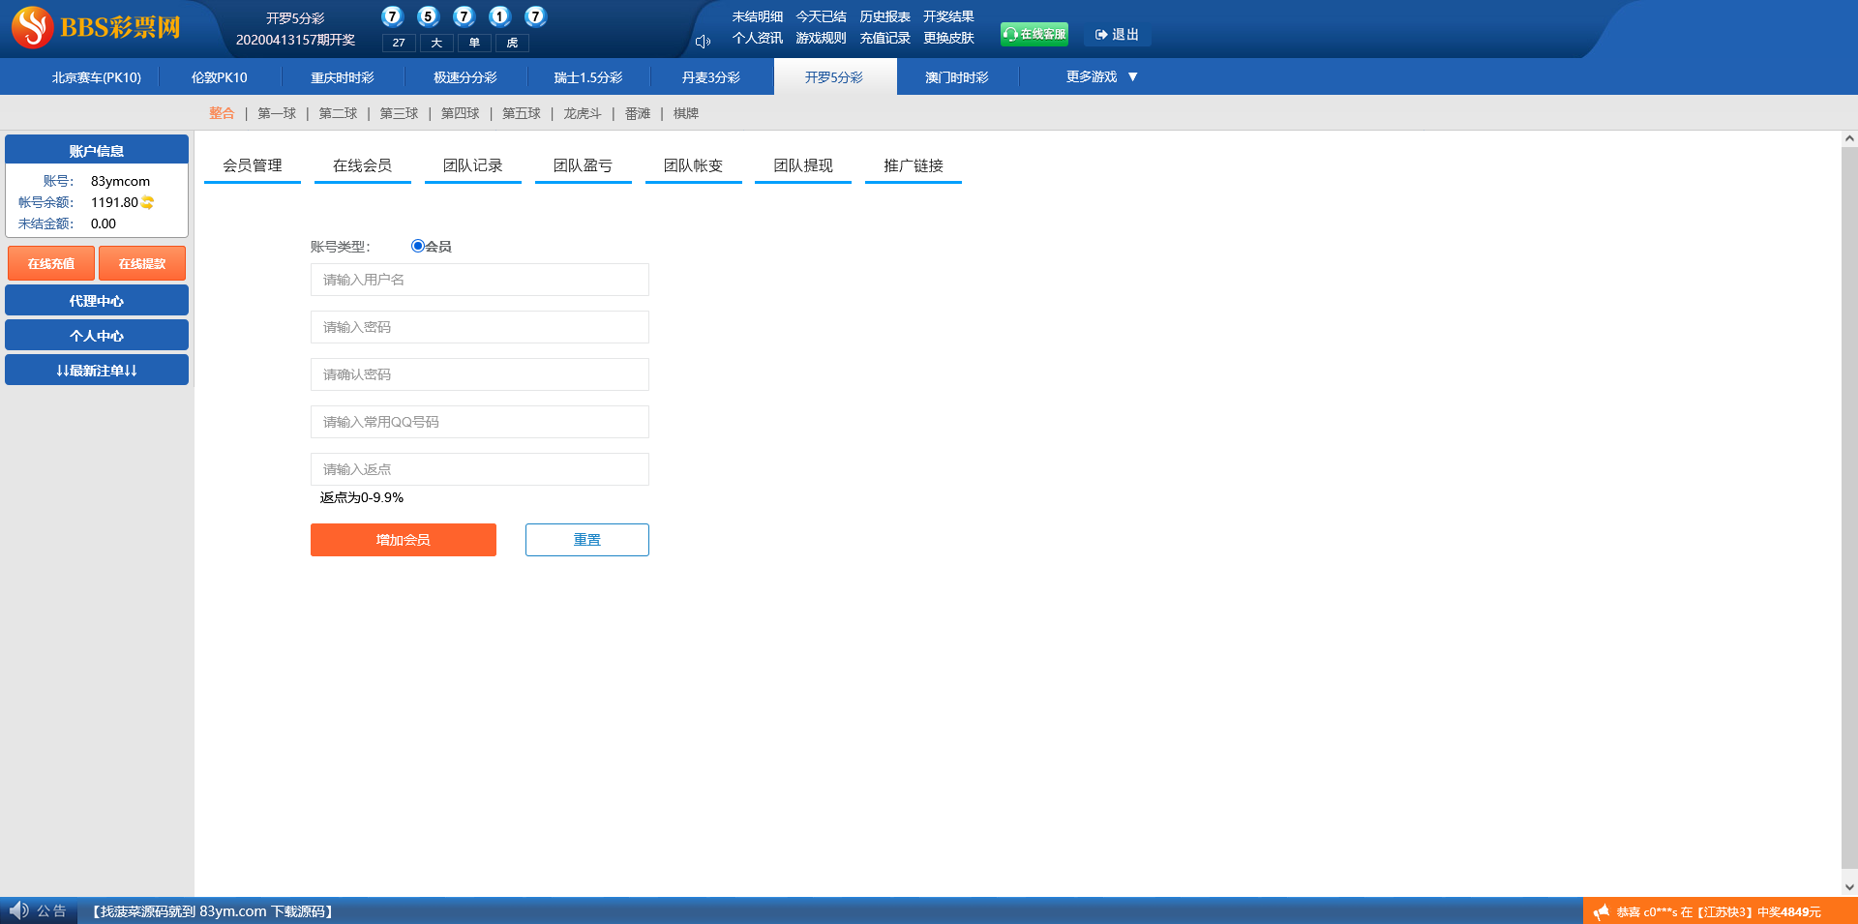This screenshot has width=1858, height=924.
Task: Open the 团队盈亏 tab
Action: pos(584,165)
